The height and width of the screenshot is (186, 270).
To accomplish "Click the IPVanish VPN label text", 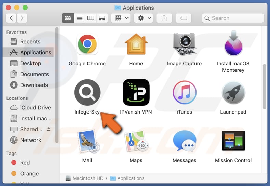I will [x=136, y=112].
